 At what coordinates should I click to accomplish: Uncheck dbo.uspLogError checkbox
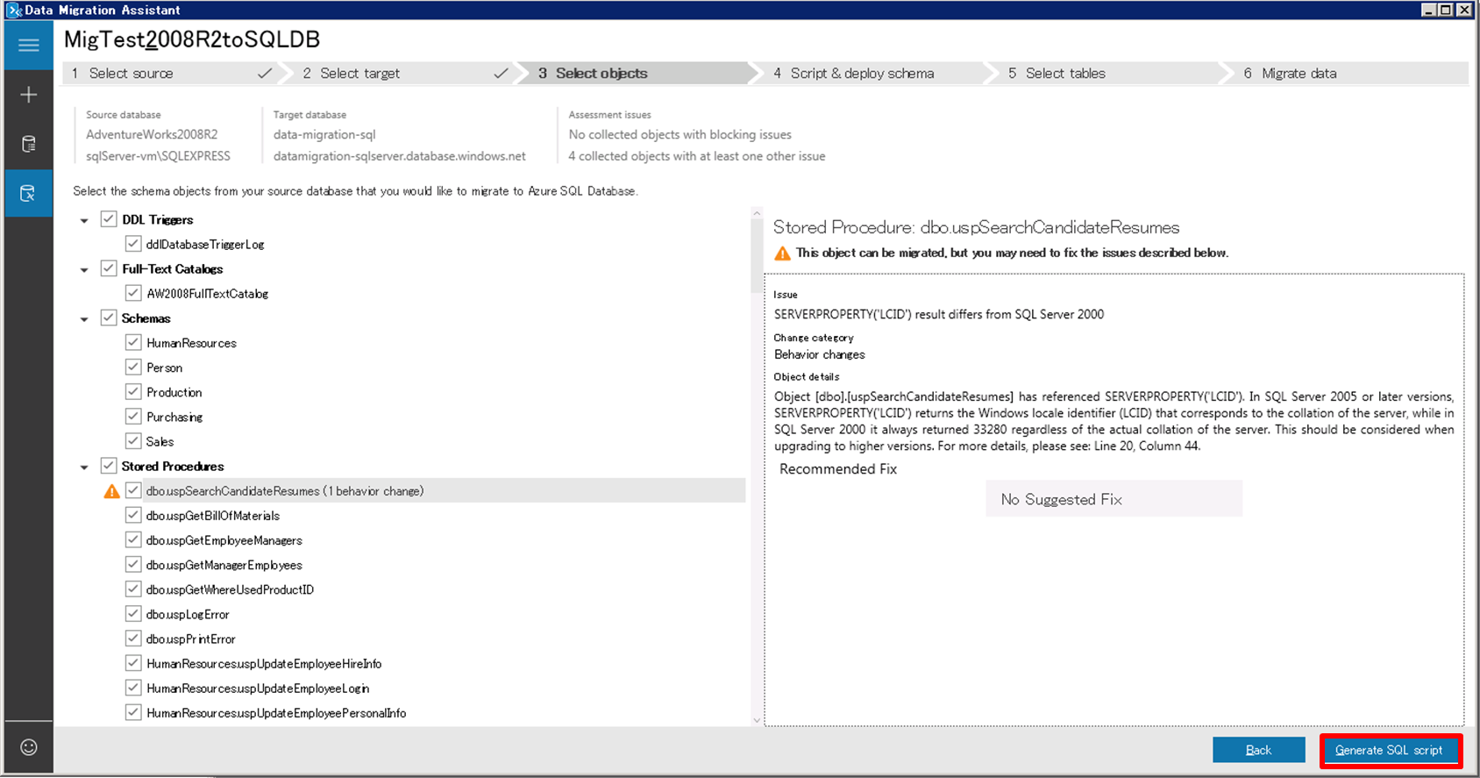tap(133, 613)
